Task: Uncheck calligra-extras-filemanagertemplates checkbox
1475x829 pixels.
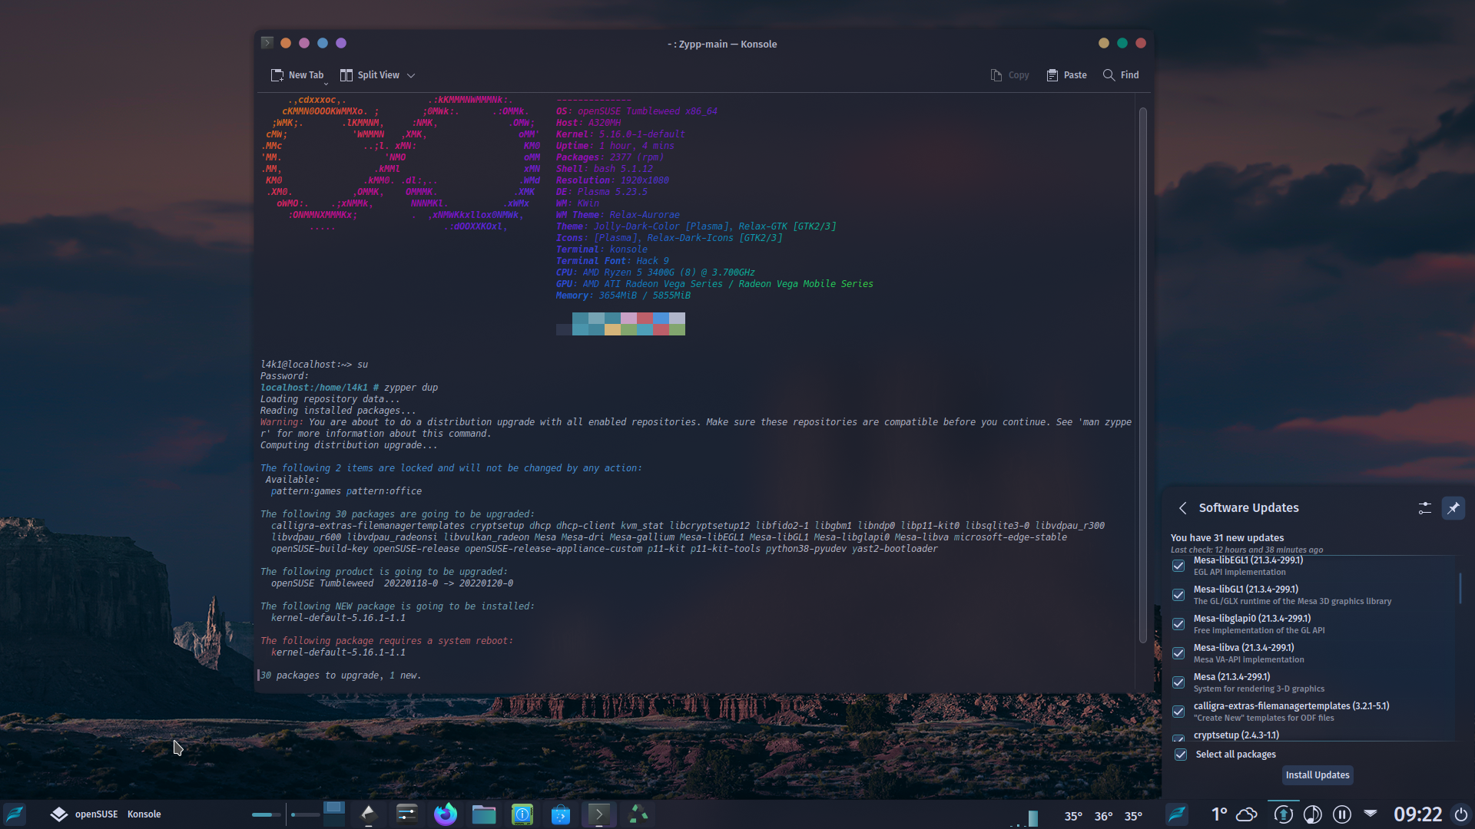Action: pyautogui.click(x=1178, y=712)
